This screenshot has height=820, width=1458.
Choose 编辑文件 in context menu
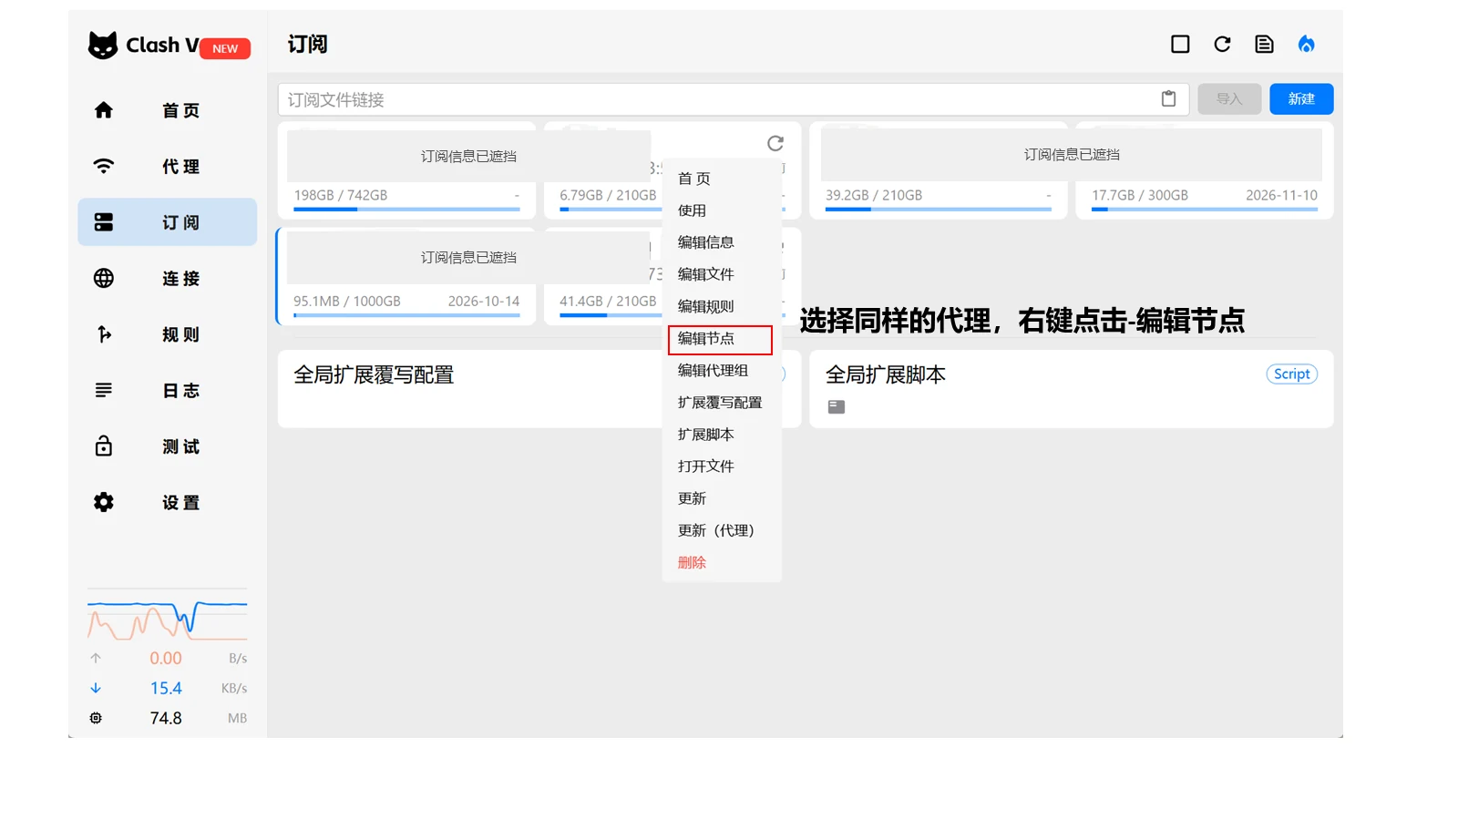[722, 274]
